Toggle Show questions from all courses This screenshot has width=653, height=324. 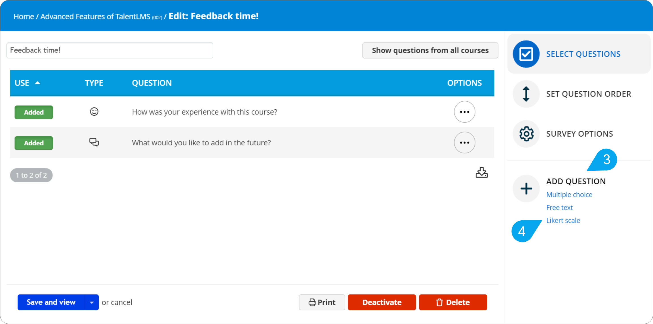point(430,50)
